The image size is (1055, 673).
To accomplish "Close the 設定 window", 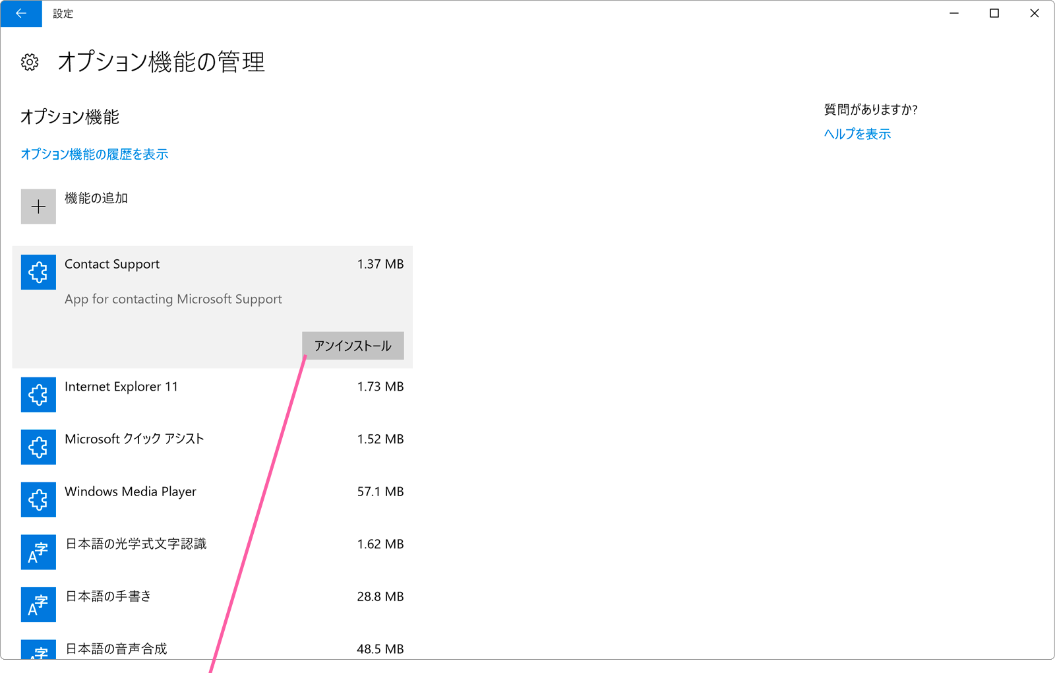I will 1035,13.
